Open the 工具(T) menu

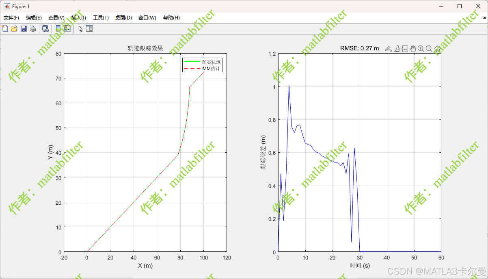click(x=101, y=18)
